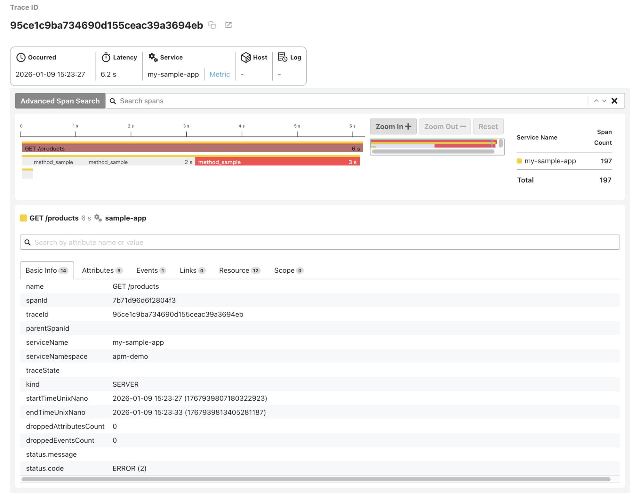The image size is (640, 498).
Task: Clear span search with X icon
Action: point(614,101)
